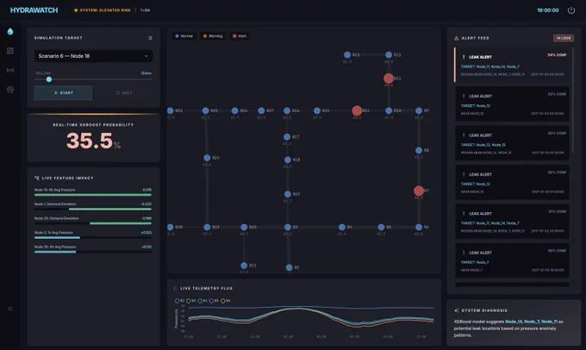
Task: Toggle the Normal legend filter on map
Action: (184, 36)
